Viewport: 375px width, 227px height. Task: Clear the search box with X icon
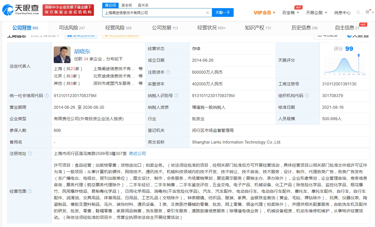point(208,13)
